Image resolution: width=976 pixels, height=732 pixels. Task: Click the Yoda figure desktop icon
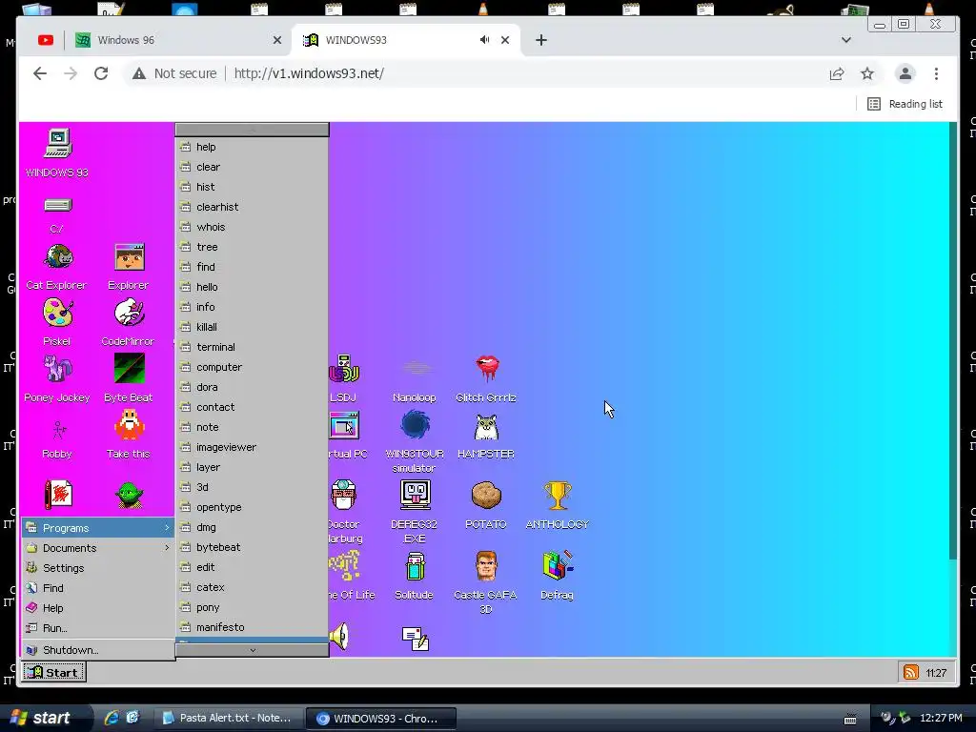pos(129,496)
